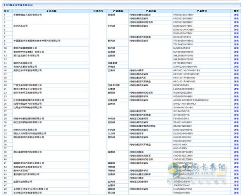Select model DLQ5020XSHBEV
The height and width of the screenshot is (195, 243).
tap(183, 134)
